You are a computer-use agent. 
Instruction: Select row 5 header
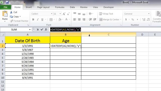coord(3,58)
